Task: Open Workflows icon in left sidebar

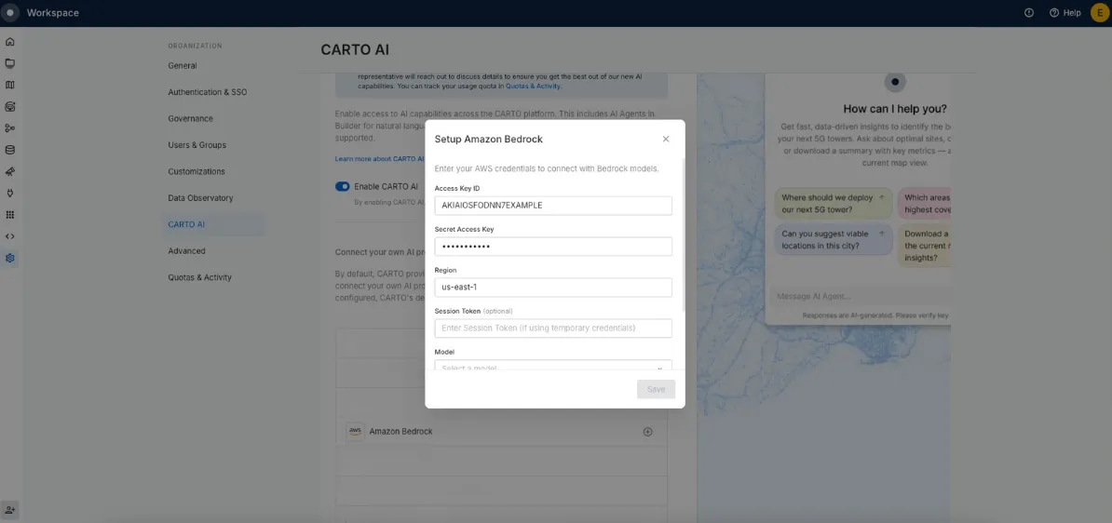Action: 10,128
